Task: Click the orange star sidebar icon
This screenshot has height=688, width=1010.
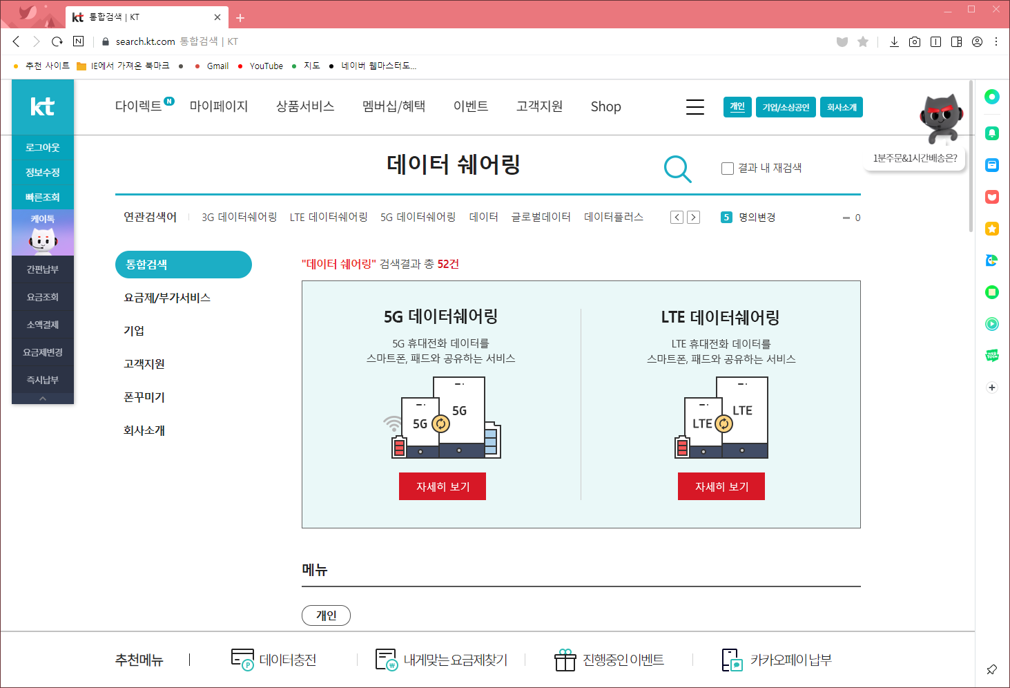Action: [992, 229]
